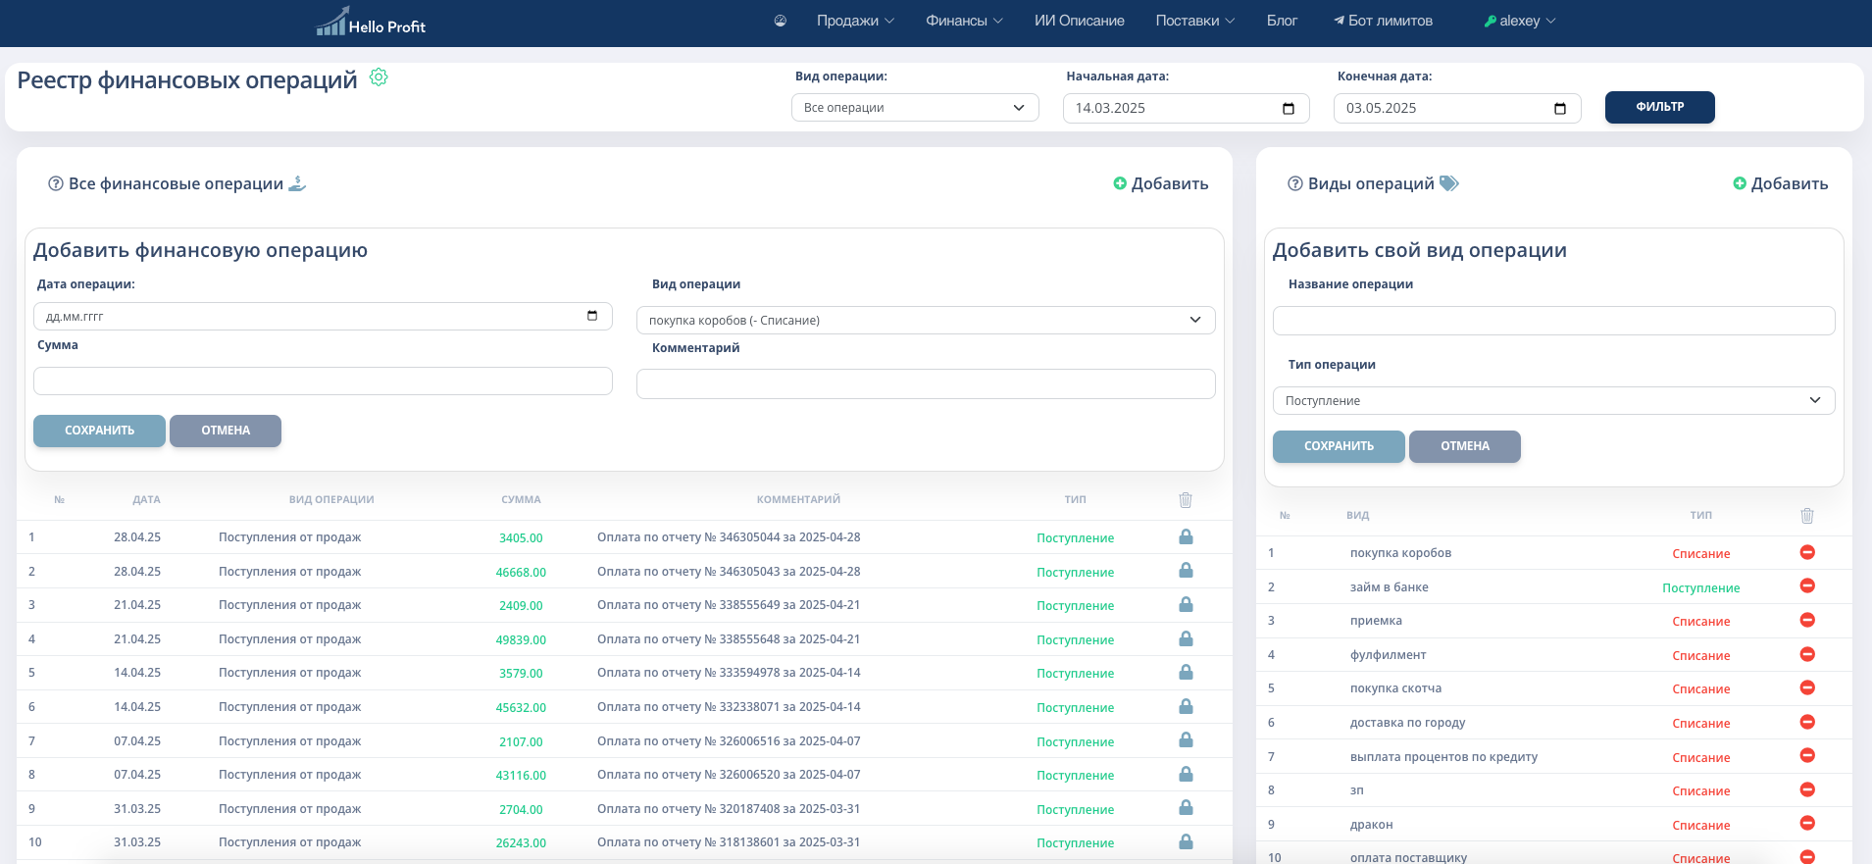Delete the приемка operation type
1872x864 pixels.
[1807, 620]
